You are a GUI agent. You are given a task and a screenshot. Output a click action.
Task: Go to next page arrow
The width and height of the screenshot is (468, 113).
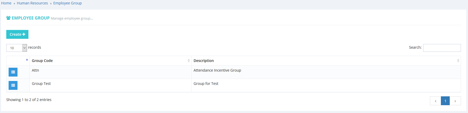(455, 101)
